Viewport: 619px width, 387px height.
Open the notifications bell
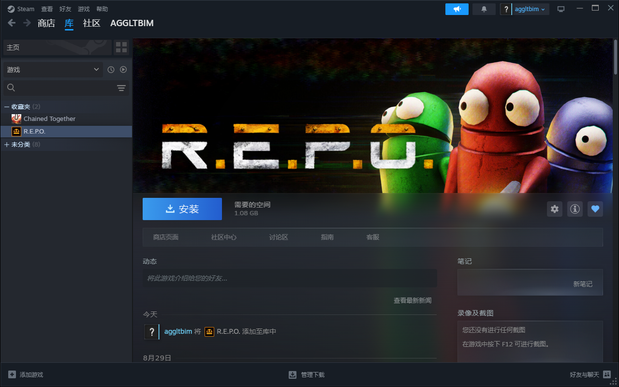pos(484,9)
